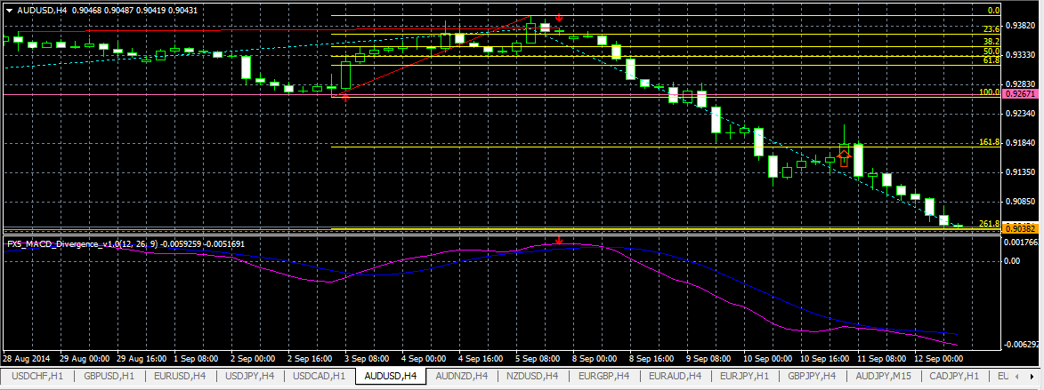The height and width of the screenshot is (390, 1044).
Task: Click the Fibonacci 61.8 level label
Action: pyautogui.click(x=991, y=60)
